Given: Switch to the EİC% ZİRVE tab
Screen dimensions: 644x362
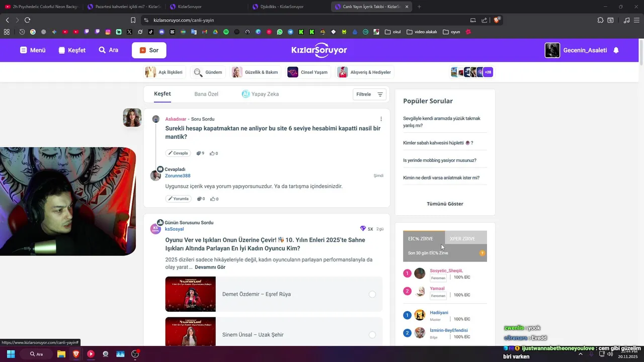Looking at the screenshot, I should (424, 238).
